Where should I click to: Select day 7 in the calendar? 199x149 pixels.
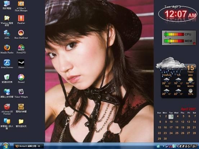(195, 116)
